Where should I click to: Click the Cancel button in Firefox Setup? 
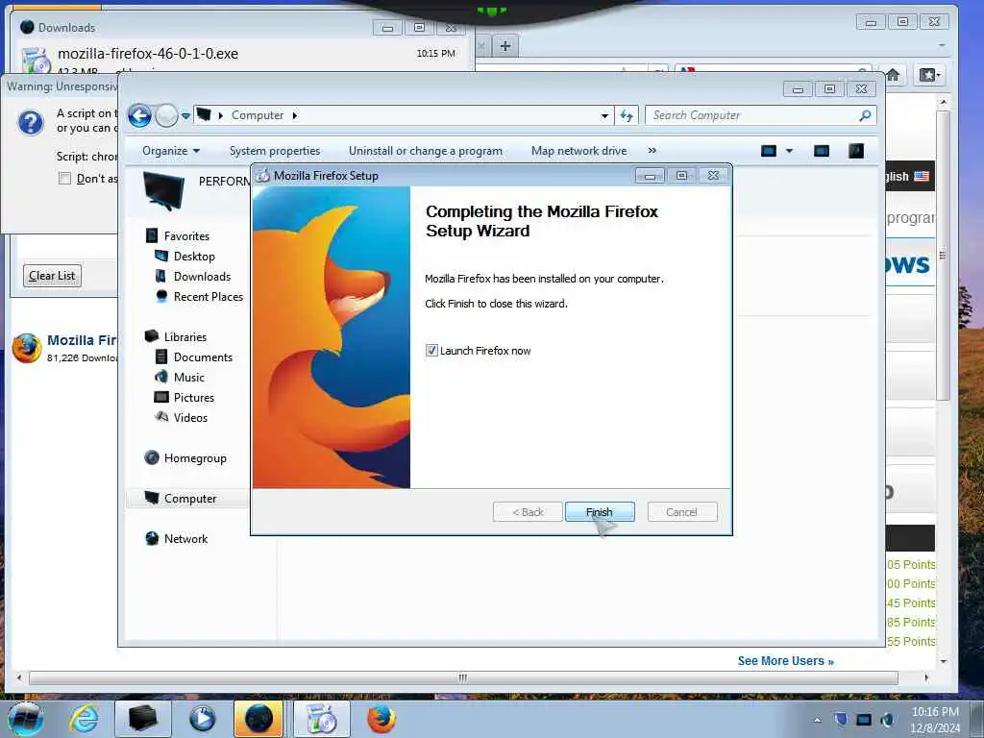point(681,512)
